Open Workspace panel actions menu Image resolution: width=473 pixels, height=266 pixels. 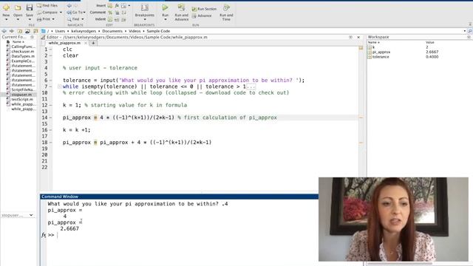[x=469, y=37]
